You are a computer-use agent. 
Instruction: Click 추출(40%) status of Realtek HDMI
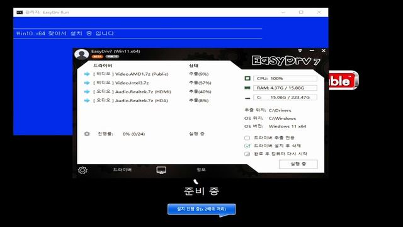200,91
